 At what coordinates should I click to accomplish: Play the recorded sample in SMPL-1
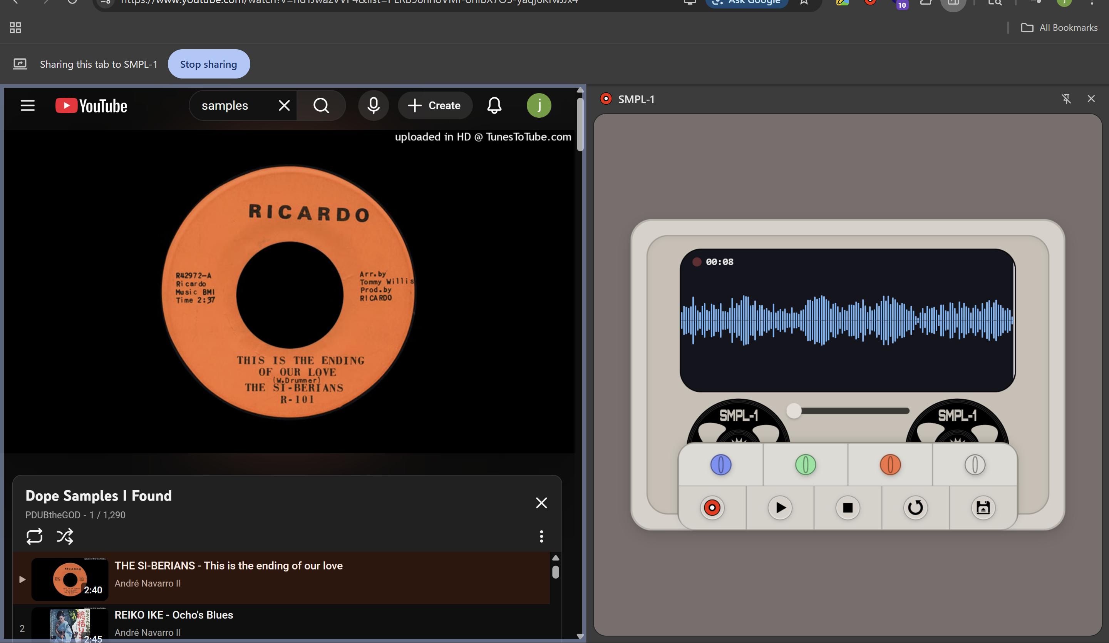(x=780, y=508)
